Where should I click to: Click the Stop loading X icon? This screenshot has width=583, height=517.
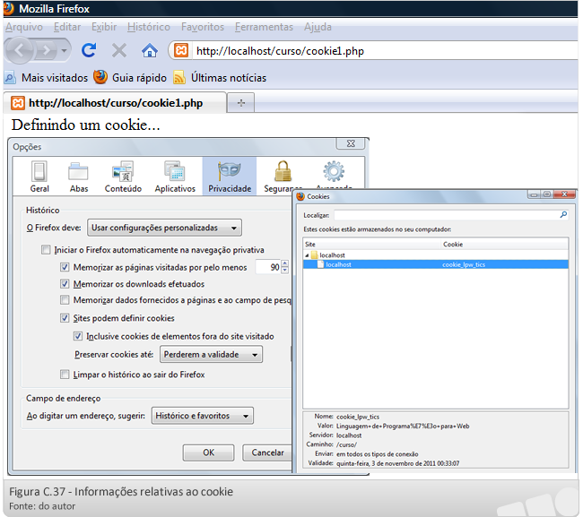(119, 50)
